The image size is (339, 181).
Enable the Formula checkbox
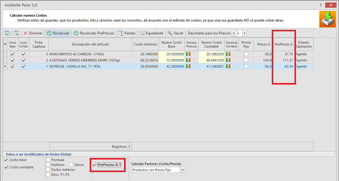coord(48,160)
